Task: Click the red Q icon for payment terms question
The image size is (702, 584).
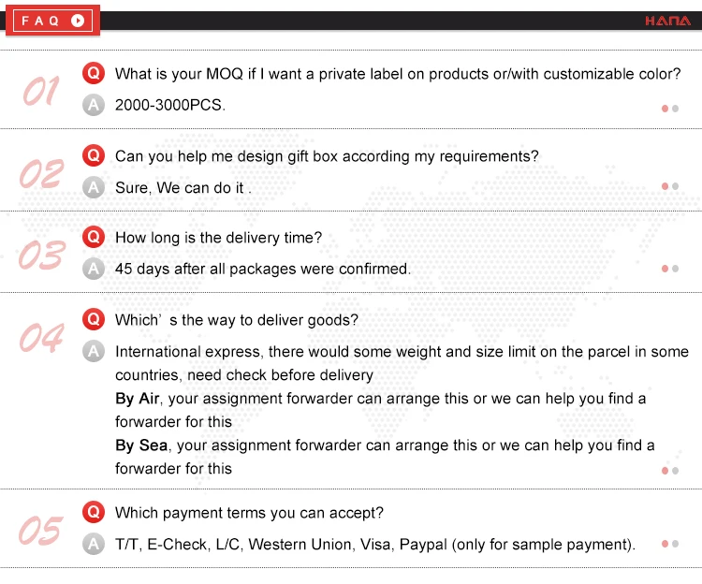Action: (x=94, y=512)
